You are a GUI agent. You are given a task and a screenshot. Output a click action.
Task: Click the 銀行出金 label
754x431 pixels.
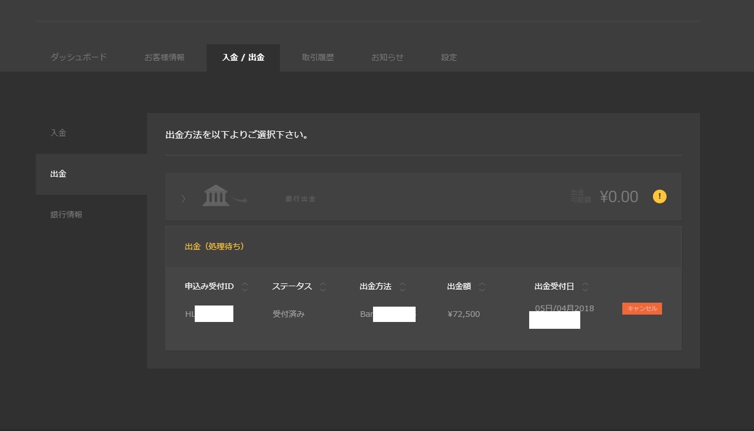300,199
